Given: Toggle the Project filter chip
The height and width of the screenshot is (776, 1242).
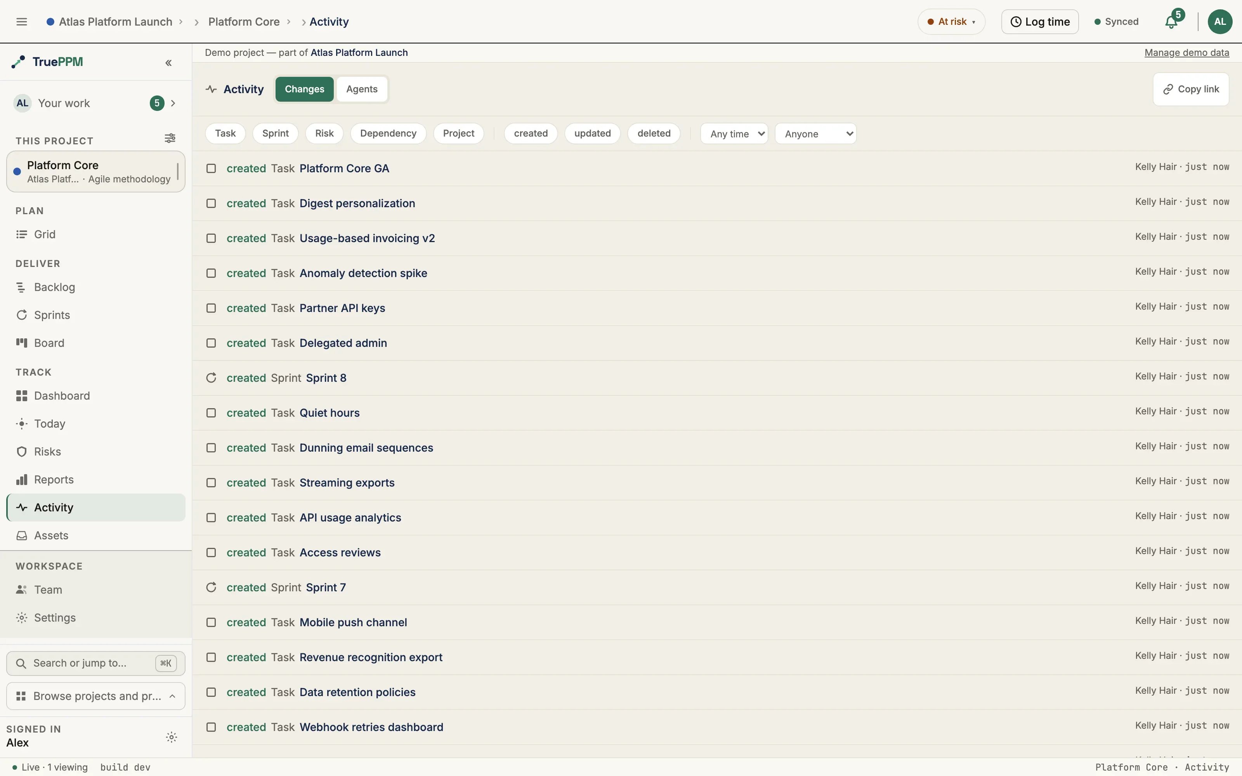Looking at the screenshot, I should tap(458, 133).
